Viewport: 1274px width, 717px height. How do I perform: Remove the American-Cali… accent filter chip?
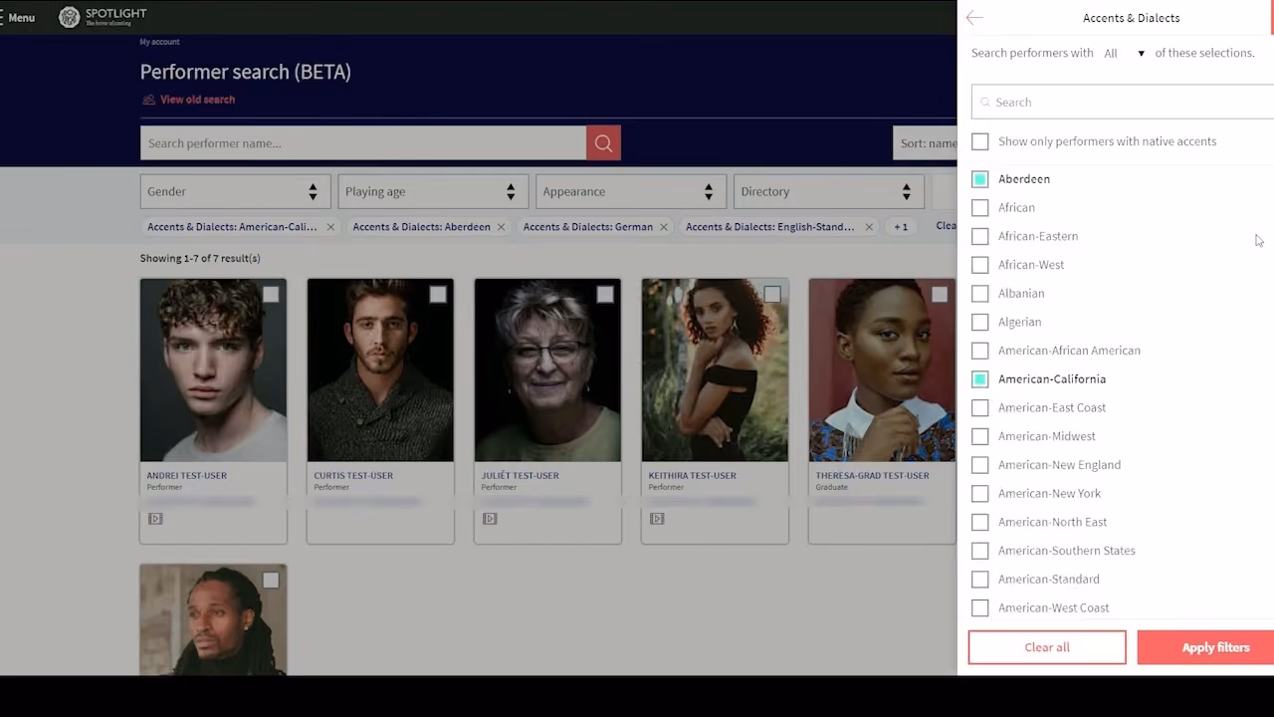pos(330,227)
